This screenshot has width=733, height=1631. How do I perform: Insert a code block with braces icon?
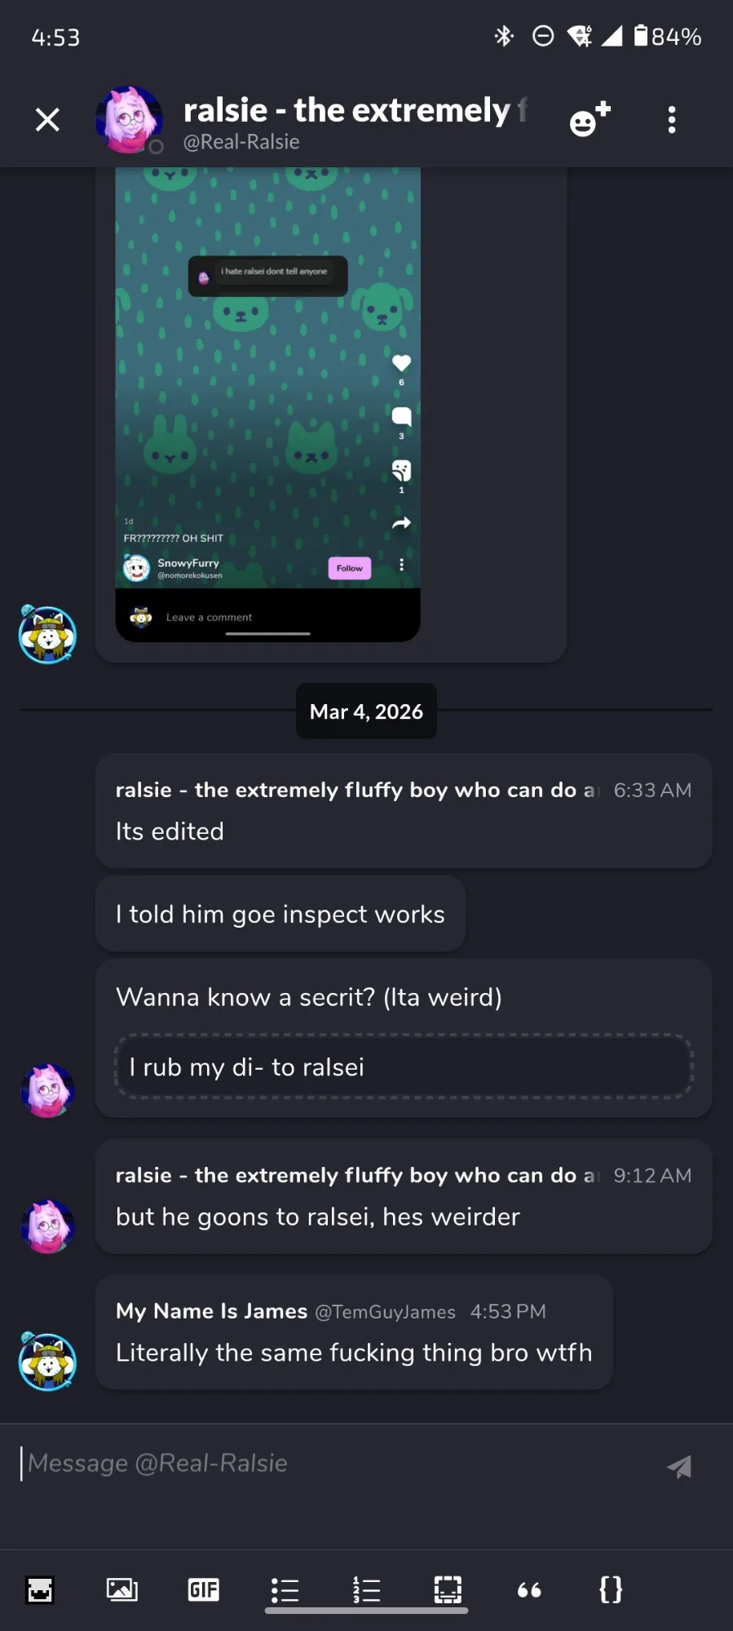(x=611, y=1589)
